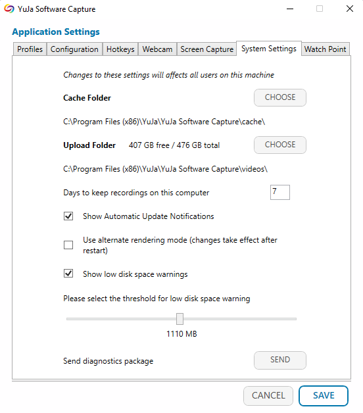Click the days to keep recordings field
Image resolution: width=363 pixels, height=413 pixels.
tap(280, 192)
